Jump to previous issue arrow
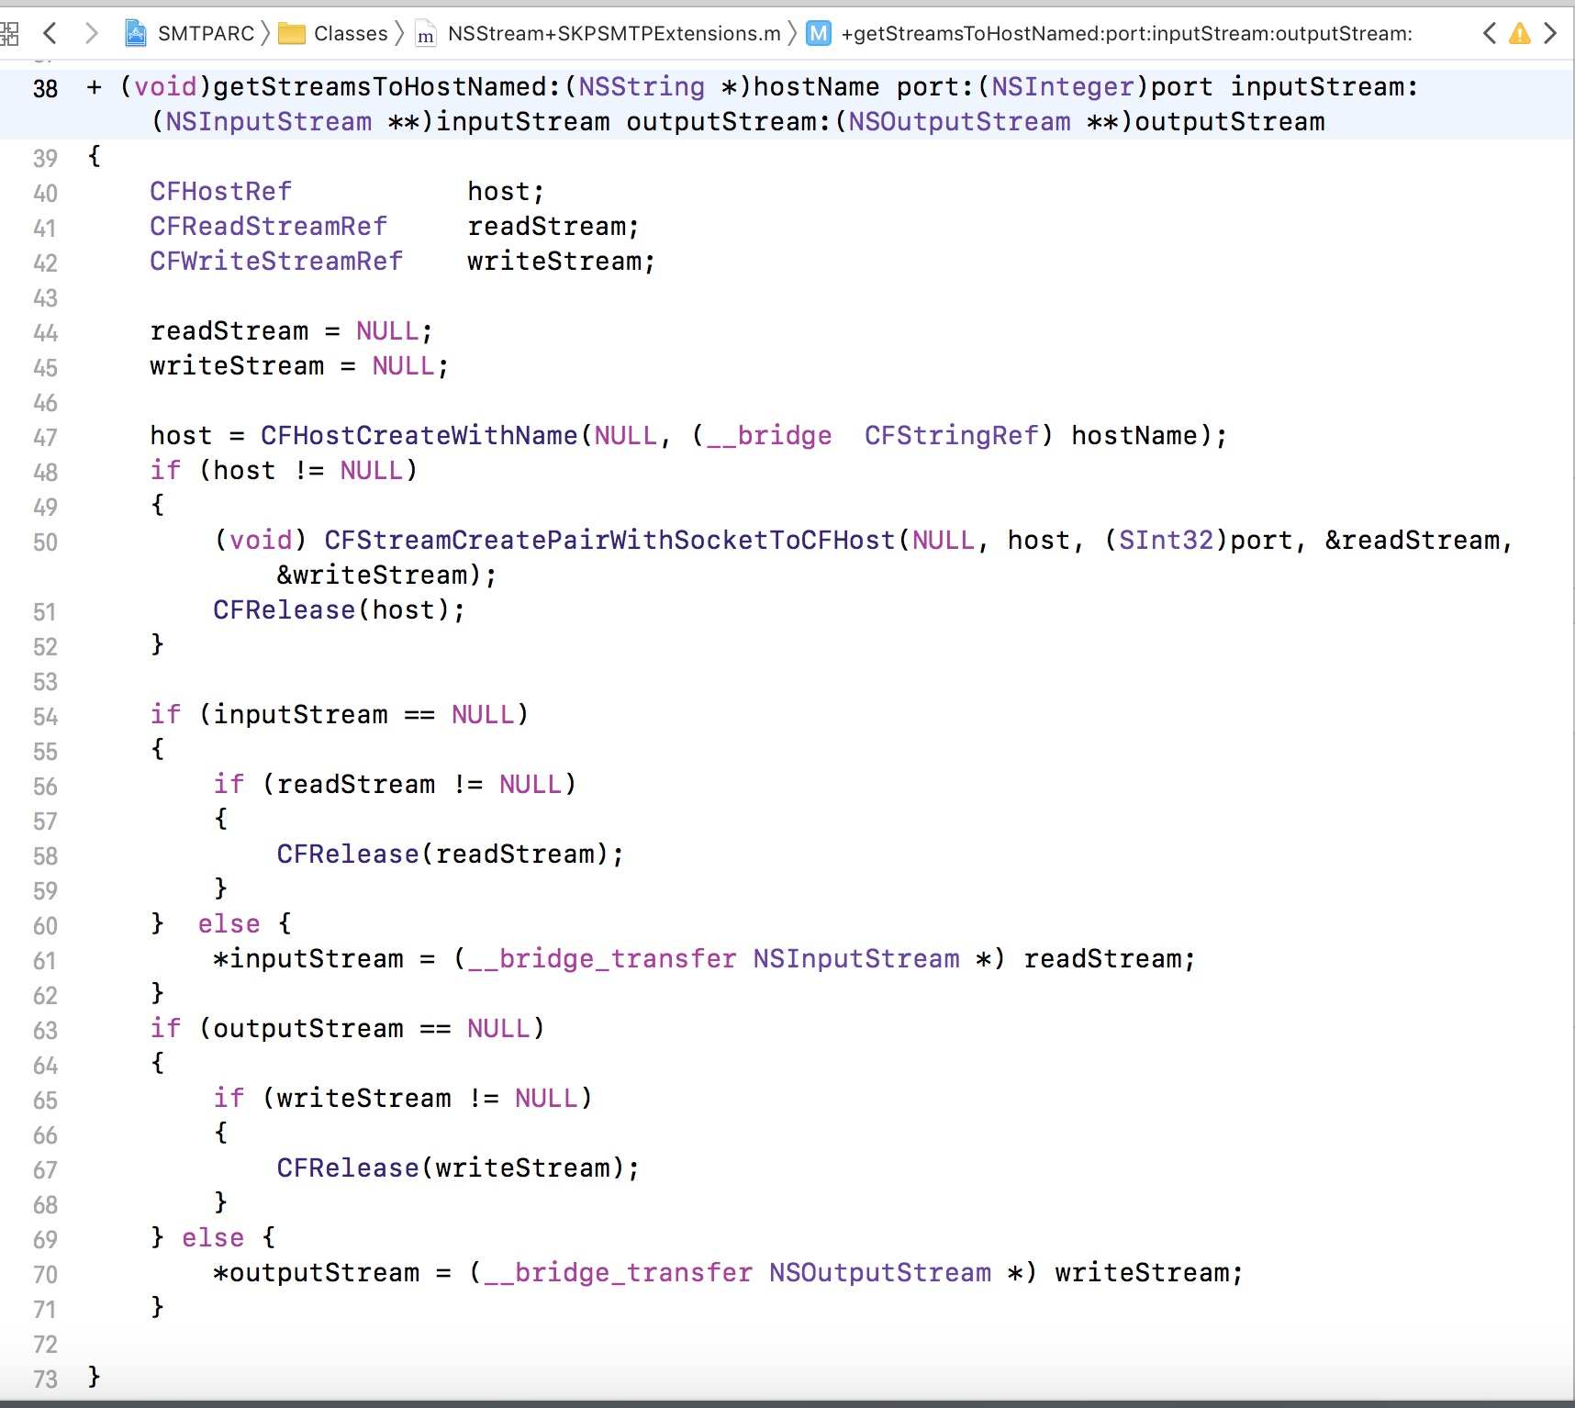The image size is (1575, 1408). [x=1490, y=34]
